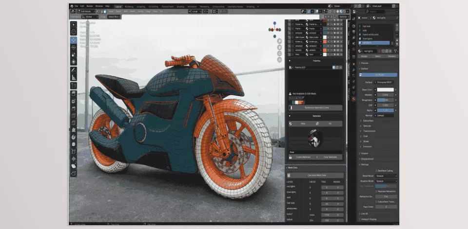468x229 pixels.
Task: Expand the Emission panel
Action: coord(367,146)
